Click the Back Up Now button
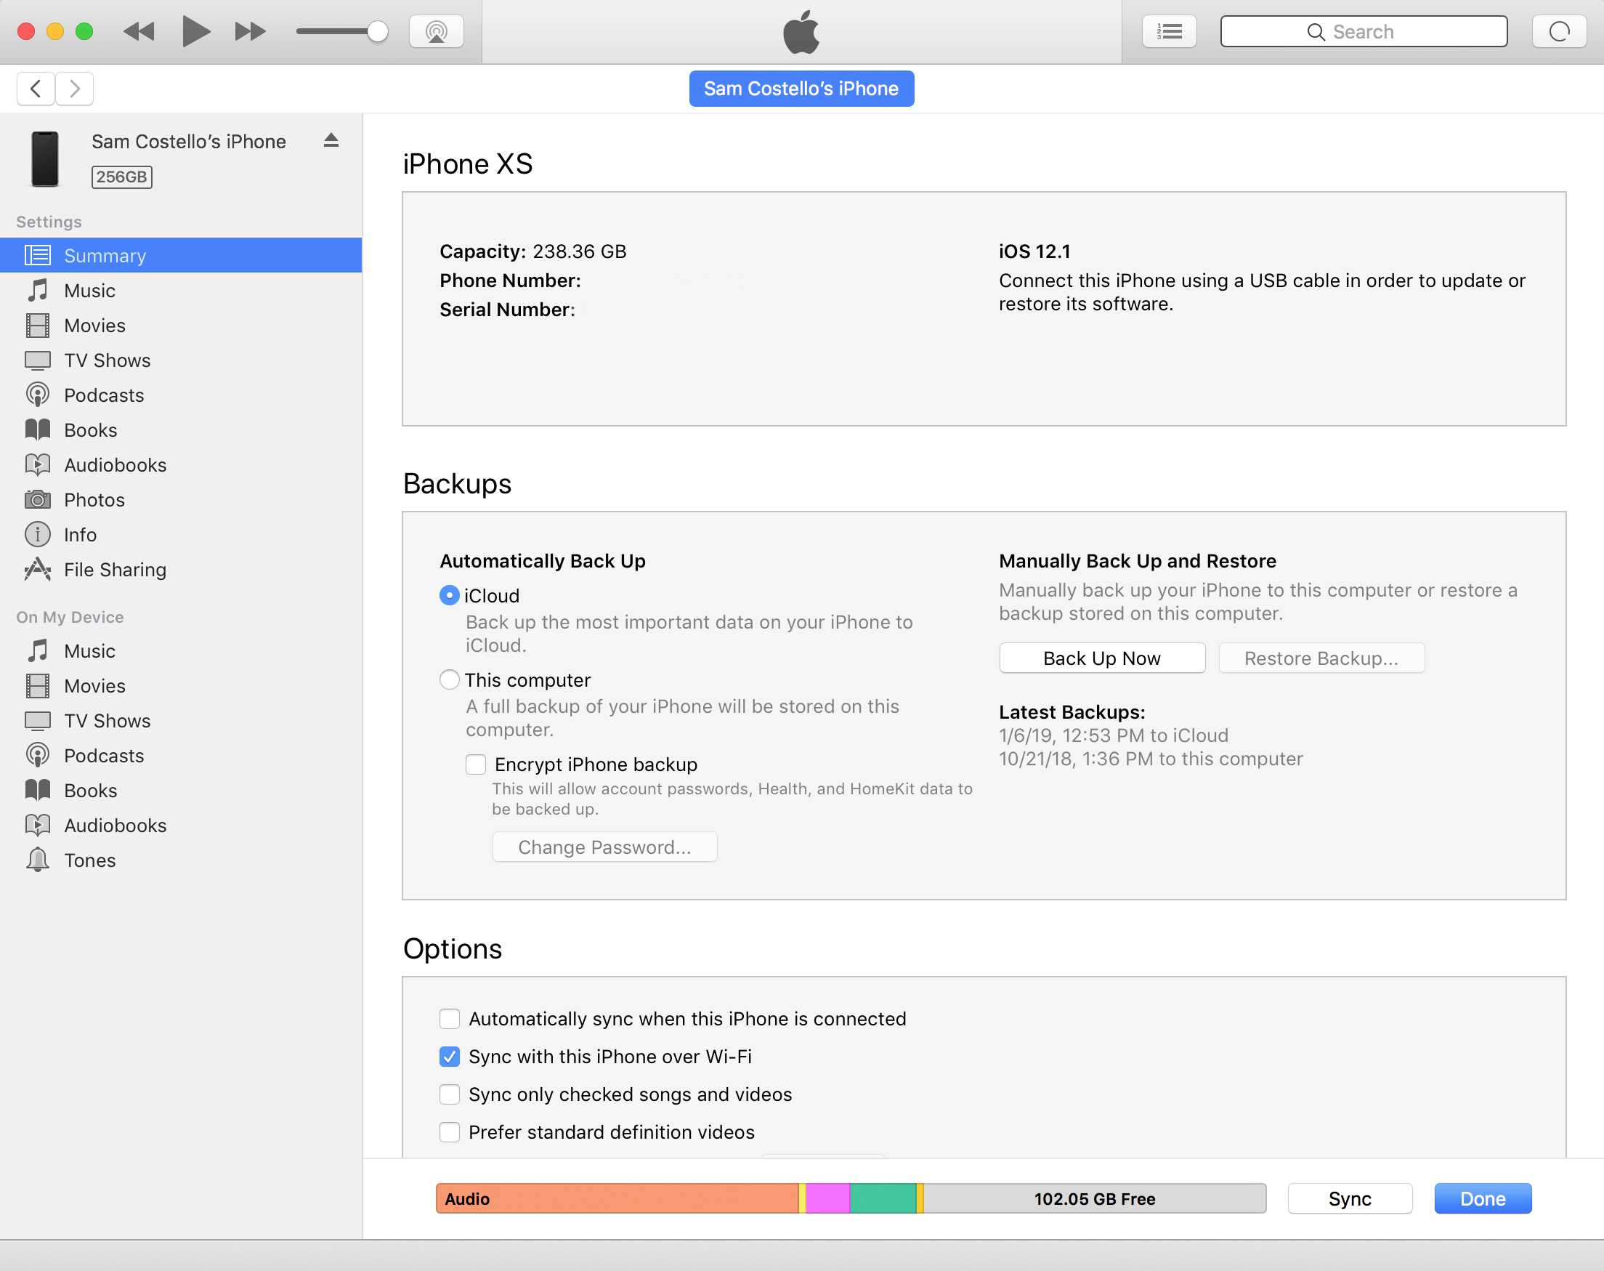 [1101, 658]
